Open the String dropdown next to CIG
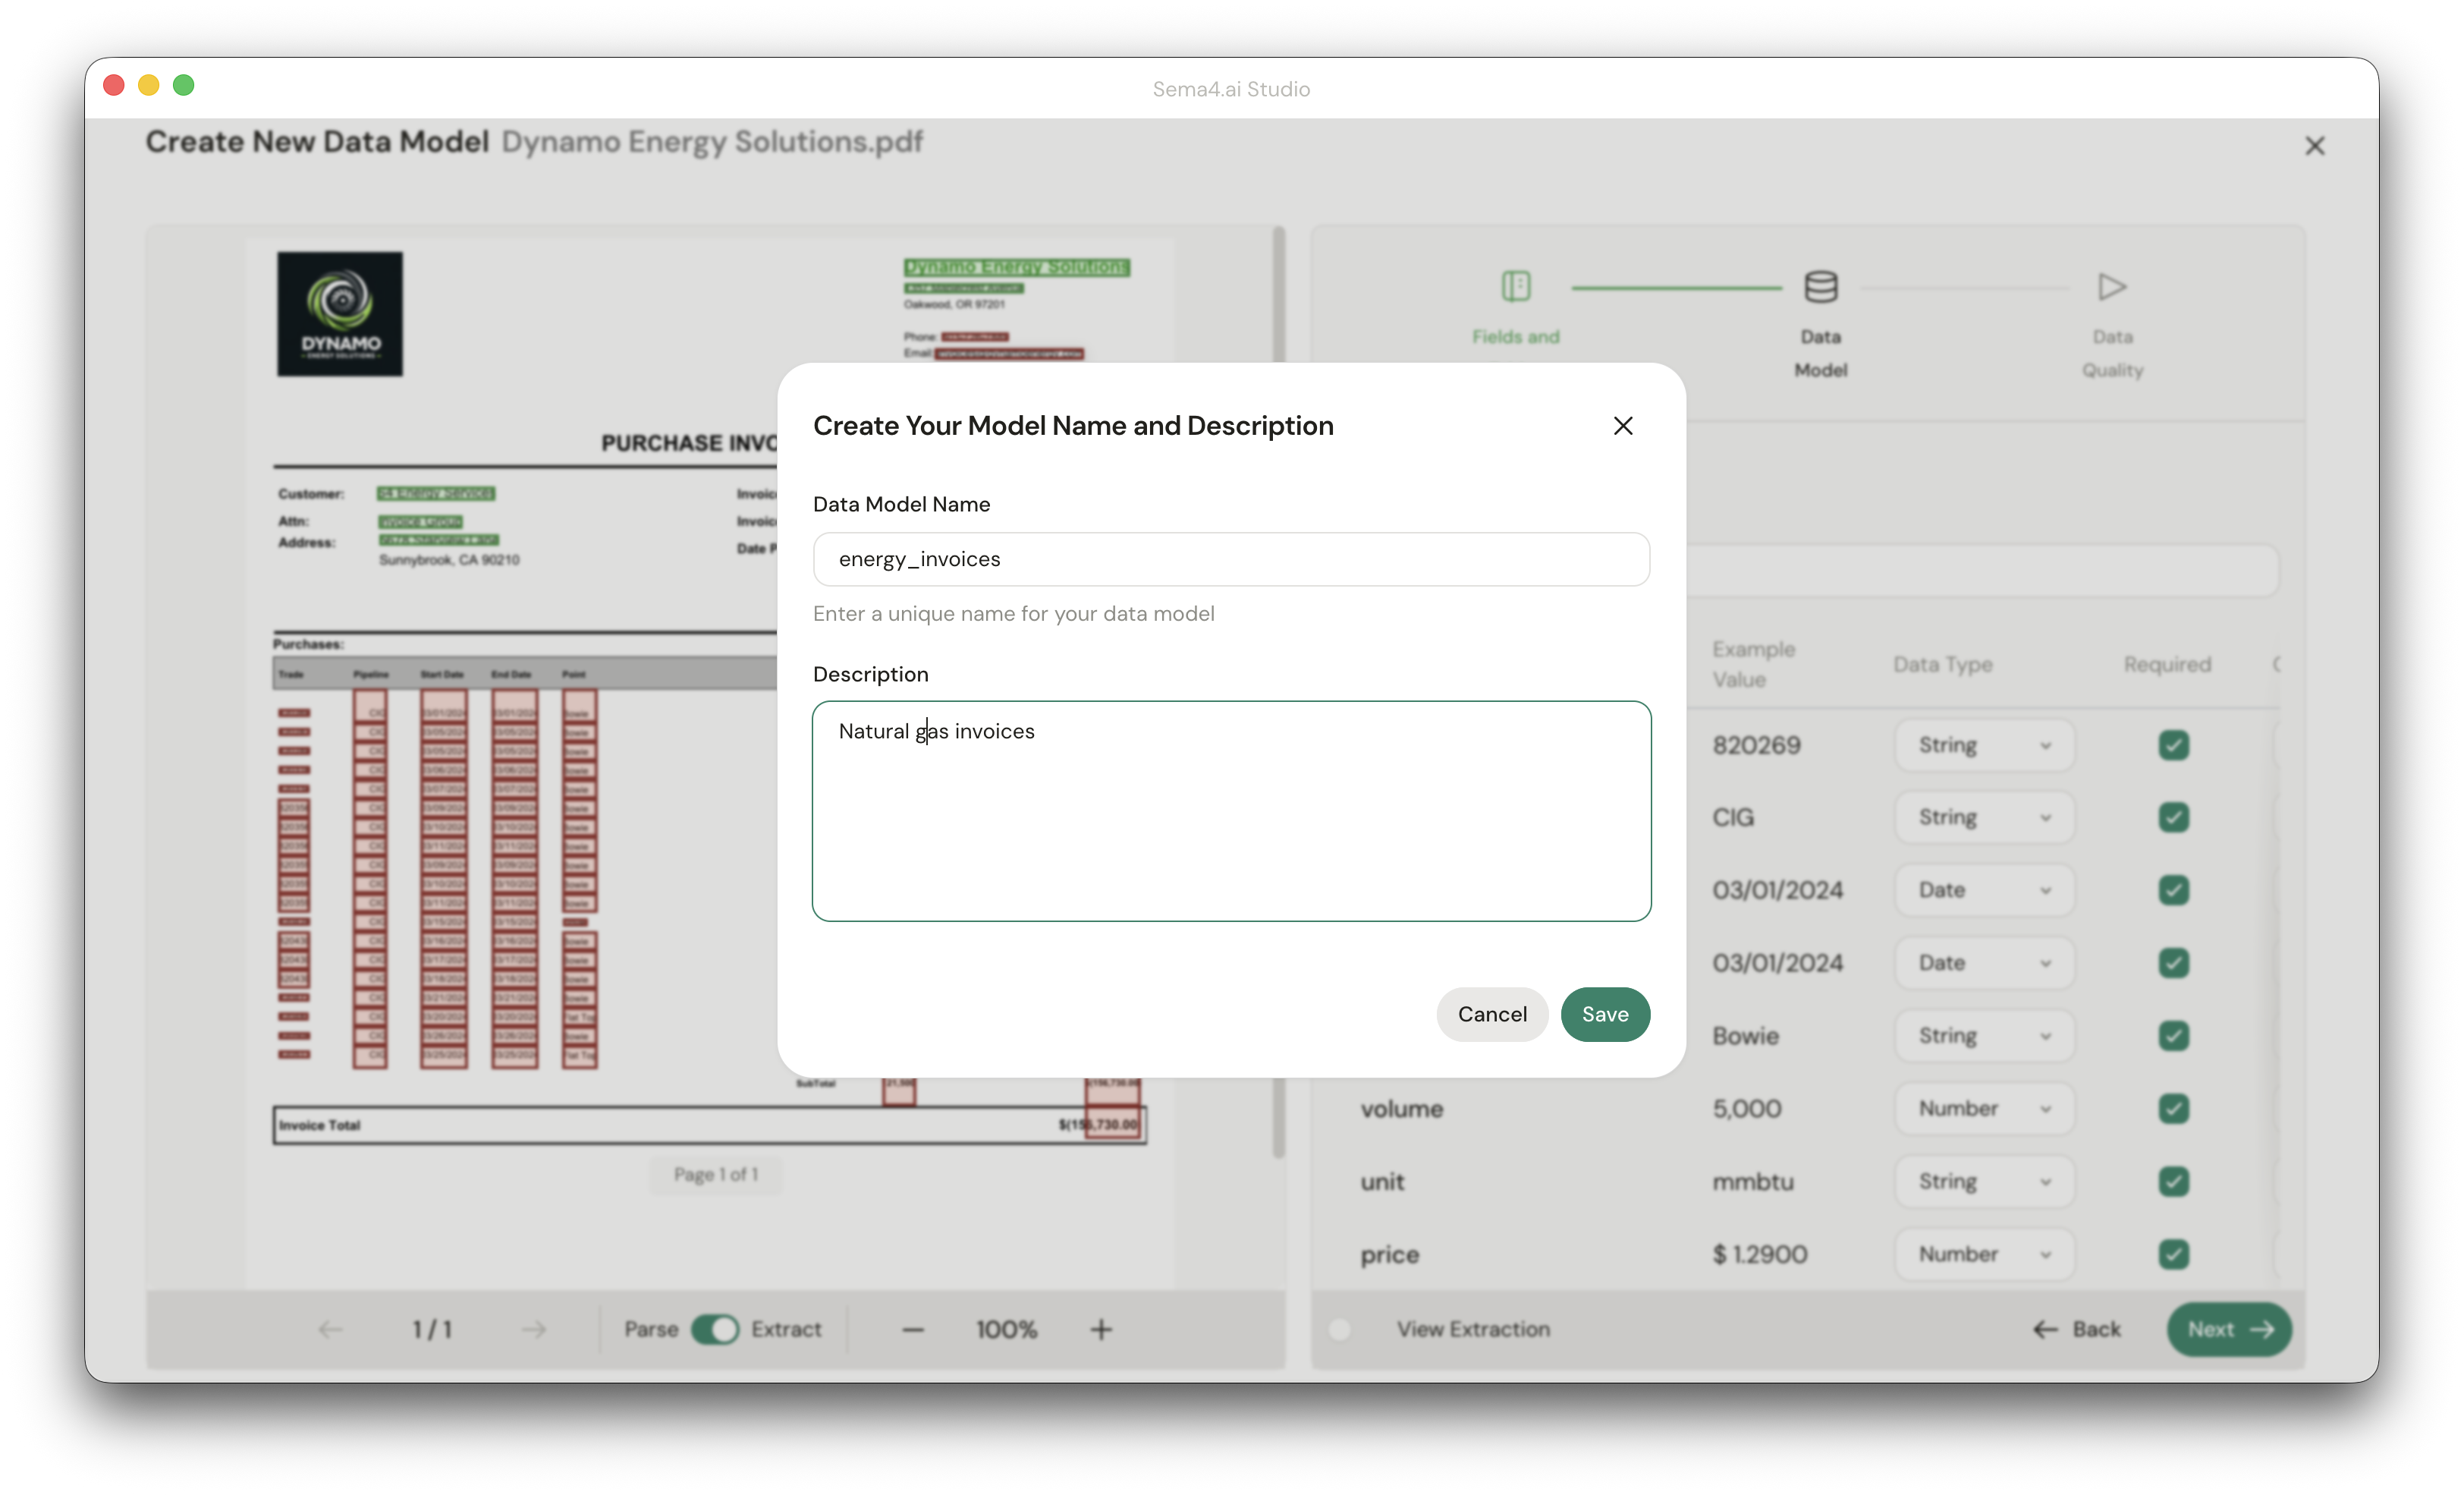The width and height of the screenshot is (2464, 1495). [1983, 817]
